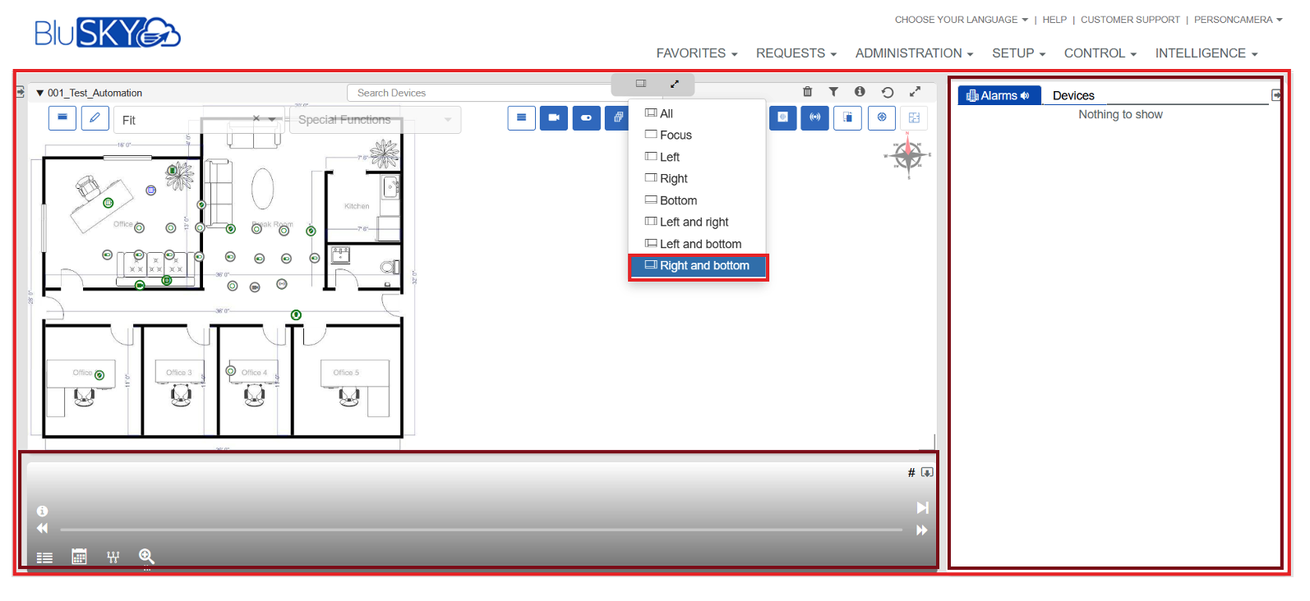Click the trash delete icon

[x=807, y=92]
